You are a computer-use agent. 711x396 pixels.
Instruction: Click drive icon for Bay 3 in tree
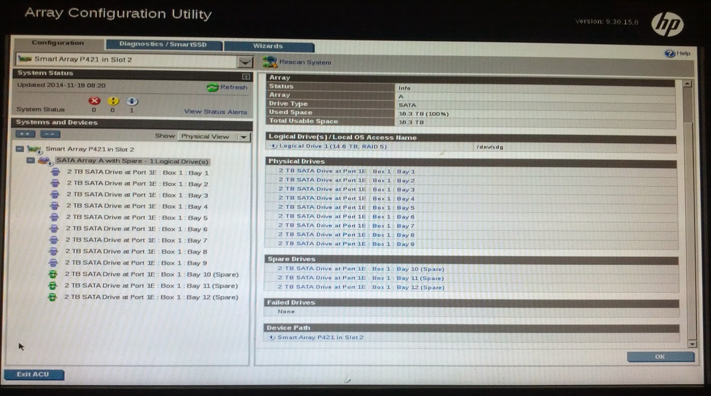(55, 194)
